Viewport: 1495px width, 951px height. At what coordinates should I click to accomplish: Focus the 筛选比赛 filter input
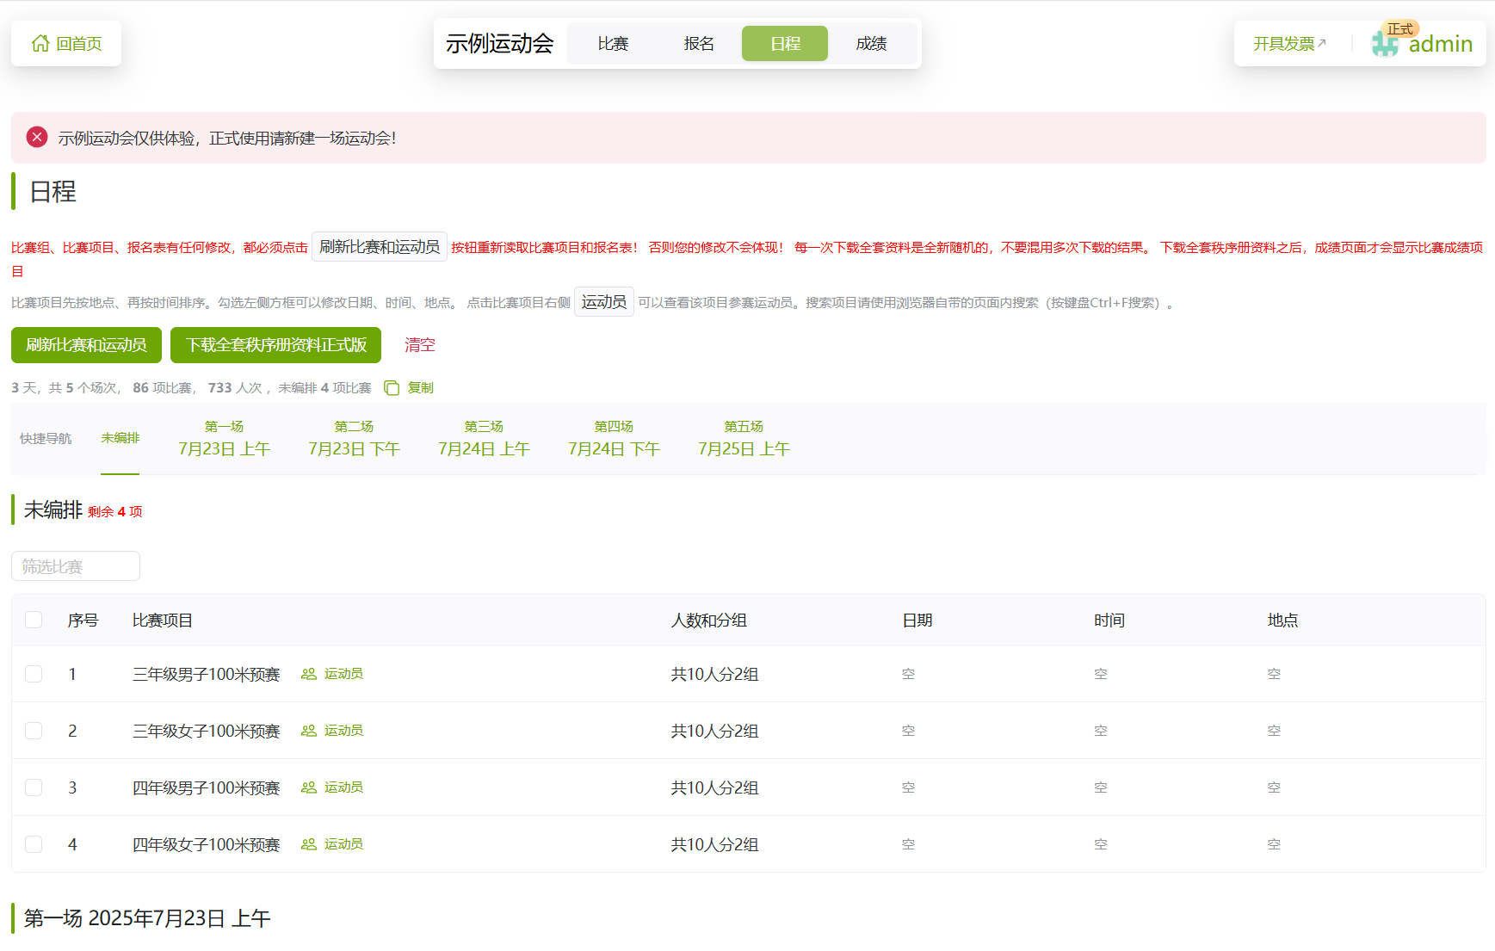76,566
